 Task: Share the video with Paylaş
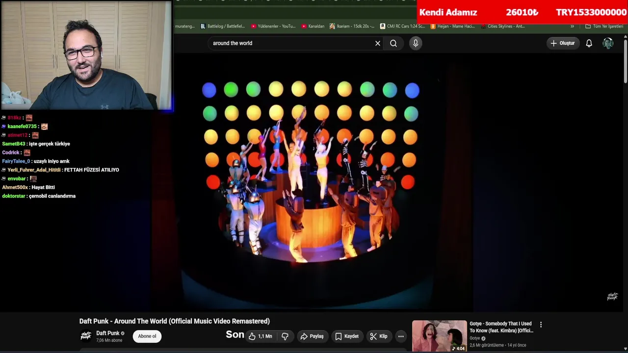312,336
